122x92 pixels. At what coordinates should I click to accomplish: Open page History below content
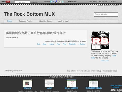pos(51,44)
